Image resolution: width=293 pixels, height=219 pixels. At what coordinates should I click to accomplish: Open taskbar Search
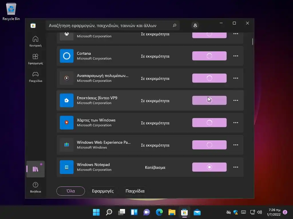click(x=109, y=212)
